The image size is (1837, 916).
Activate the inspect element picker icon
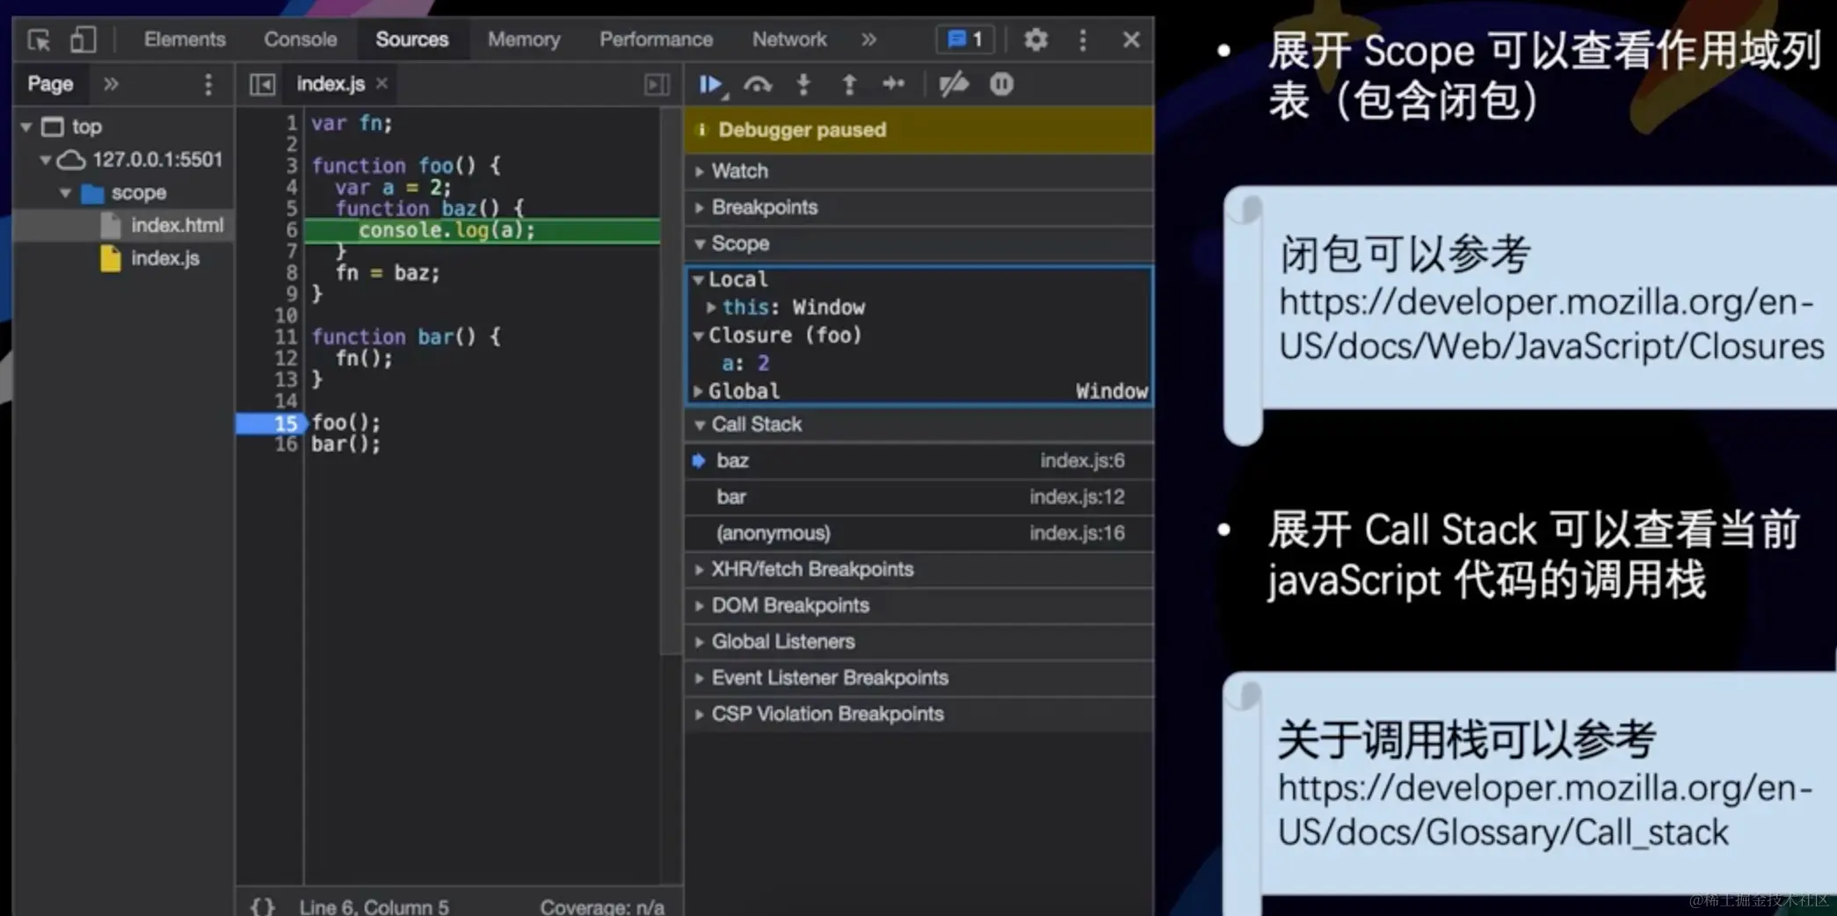click(39, 40)
